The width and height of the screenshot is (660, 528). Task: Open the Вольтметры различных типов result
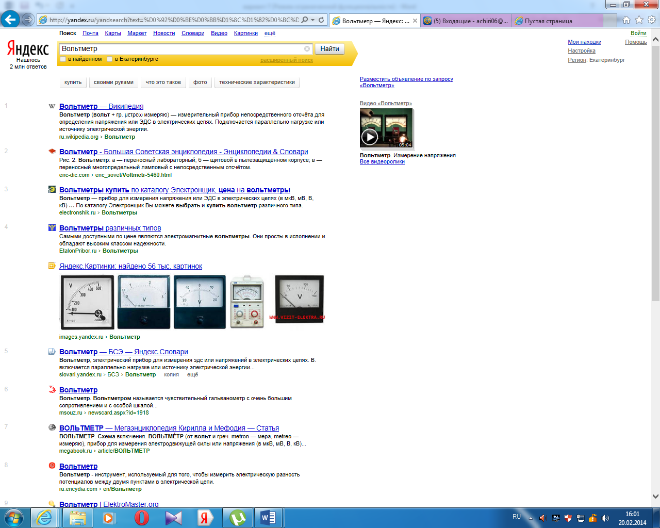[x=110, y=228]
